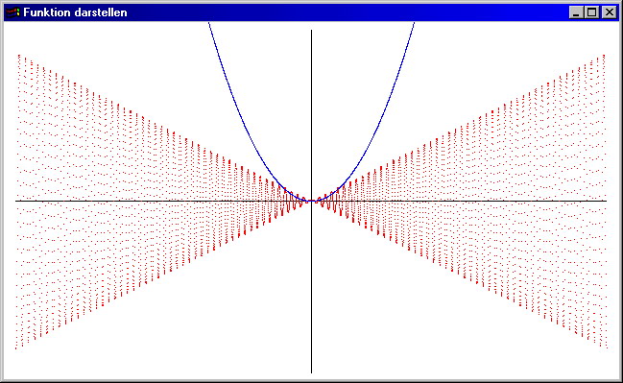Click the upper-left tip of red dotted curve
The width and height of the screenshot is (623, 383).
[x=18, y=56]
